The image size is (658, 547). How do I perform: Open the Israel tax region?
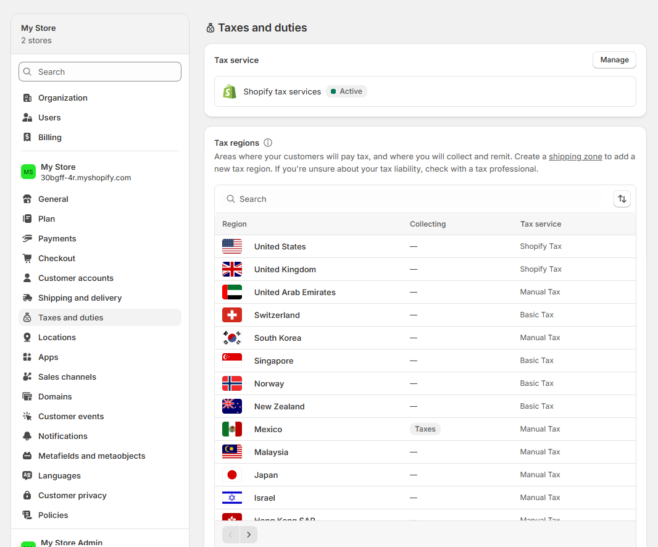point(425,498)
